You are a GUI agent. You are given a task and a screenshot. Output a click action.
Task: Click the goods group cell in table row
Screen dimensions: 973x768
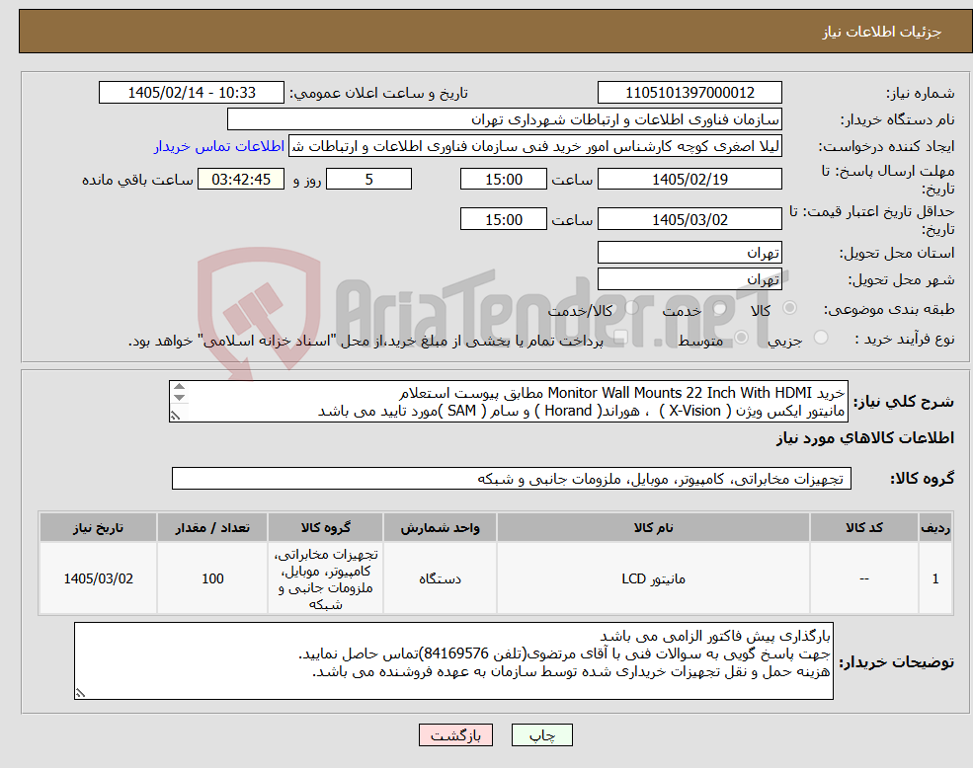(x=325, y=578)
